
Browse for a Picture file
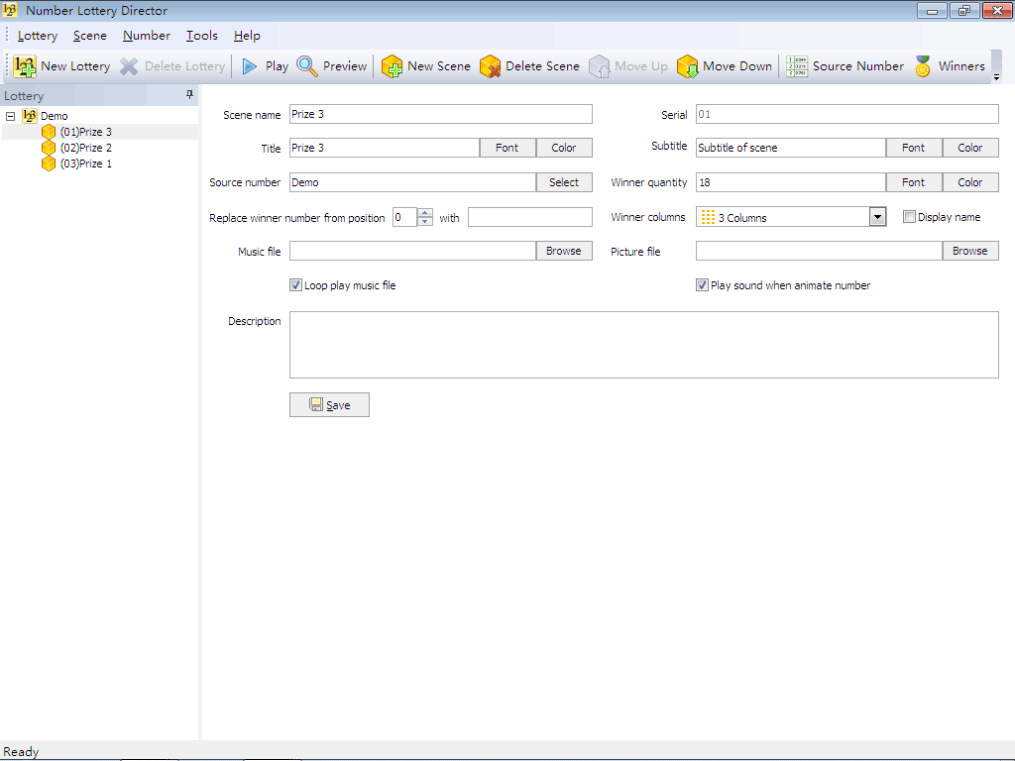click(969, 251)
